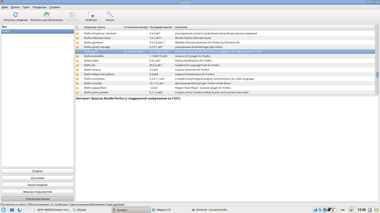Click status star for firefox-foxyproxy_standard
Viewport: 380px width, 213px height.
click(77, 33)
